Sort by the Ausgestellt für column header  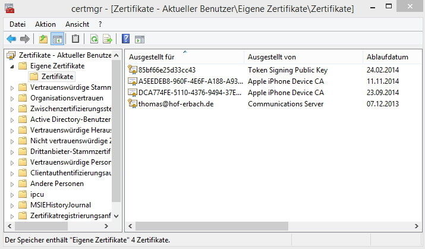point(185,57)
